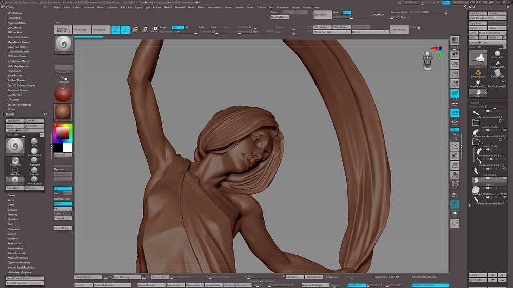Screen dimensions: 513x288
Task: Toggle the Zadd button
Action: point(202,27)
